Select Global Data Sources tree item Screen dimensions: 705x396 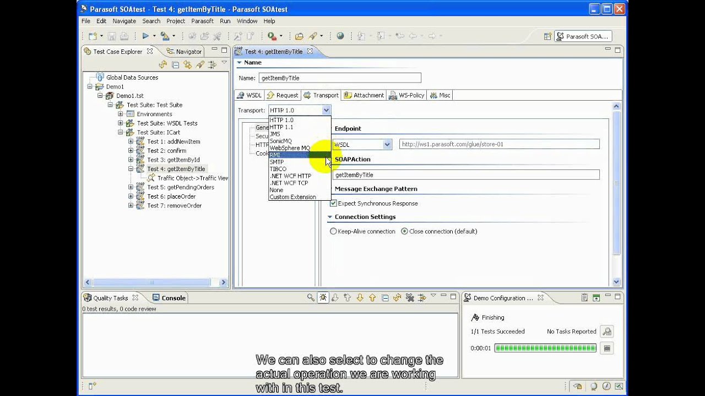pos(132,78)
